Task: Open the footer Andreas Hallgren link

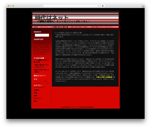Action: pyautogui.click(x=87, y=107)
